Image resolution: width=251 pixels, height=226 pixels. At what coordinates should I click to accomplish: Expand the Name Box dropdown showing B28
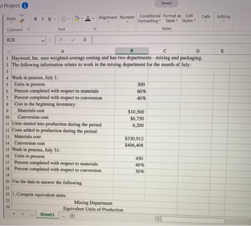43,41
